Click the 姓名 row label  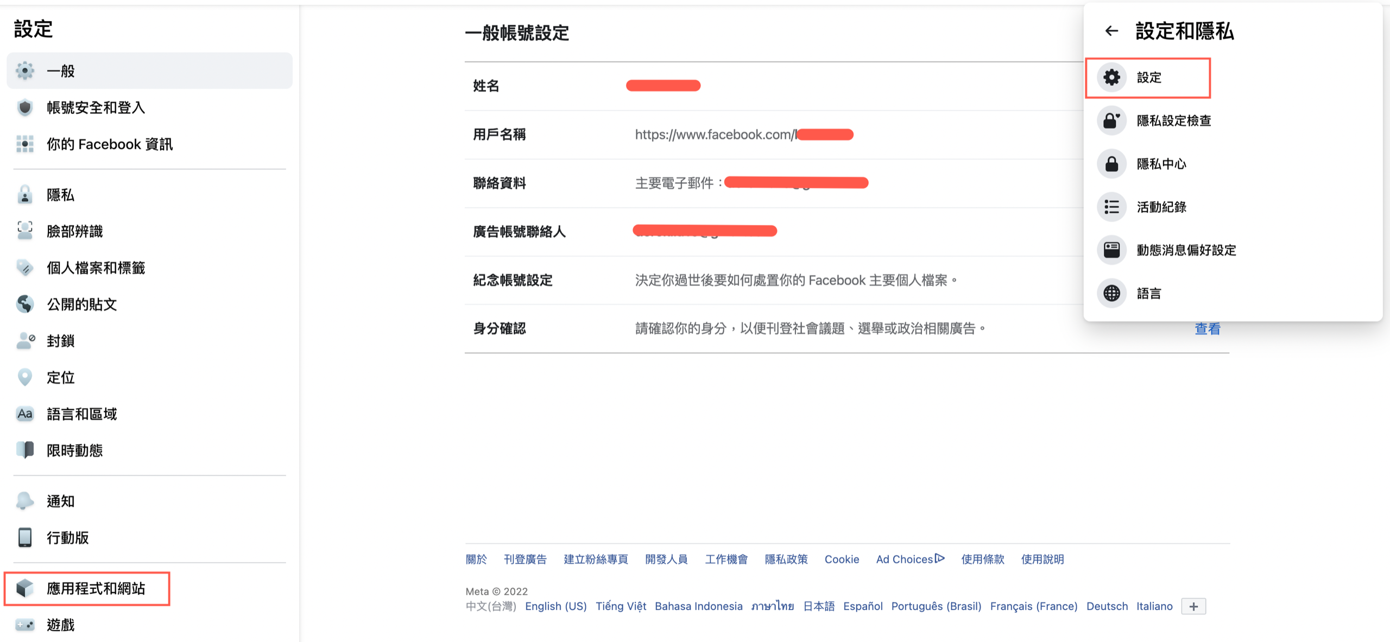pos(486,86)
